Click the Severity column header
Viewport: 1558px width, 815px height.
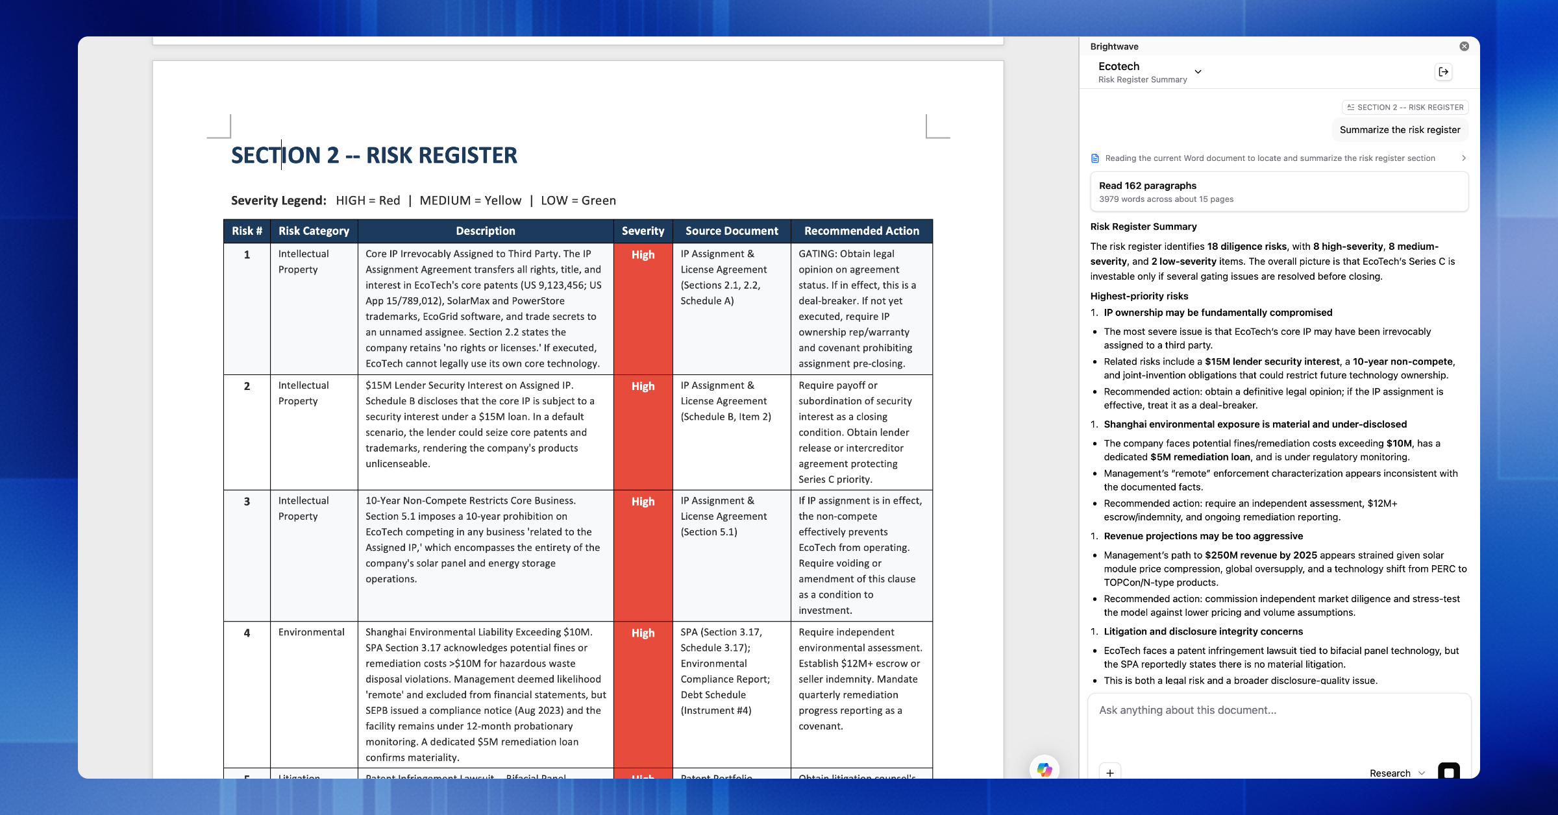click(x=643, y=231)
